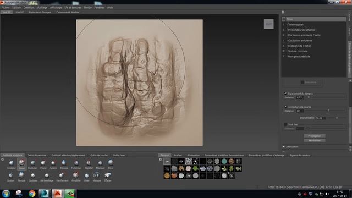Adjust the Intensification slider

[x=336, y=118]
